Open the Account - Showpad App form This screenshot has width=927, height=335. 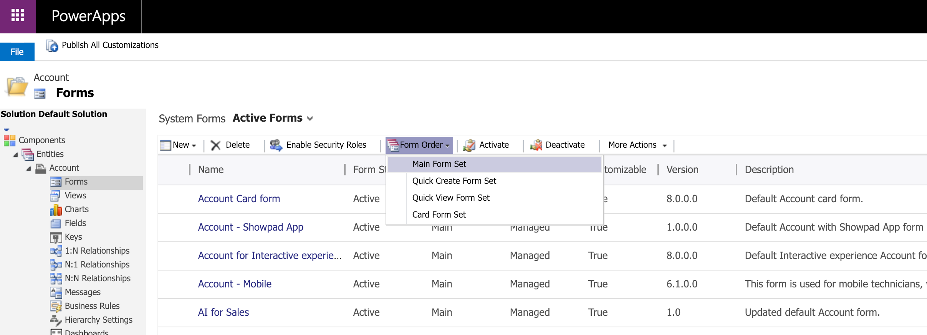click(250, 227)
